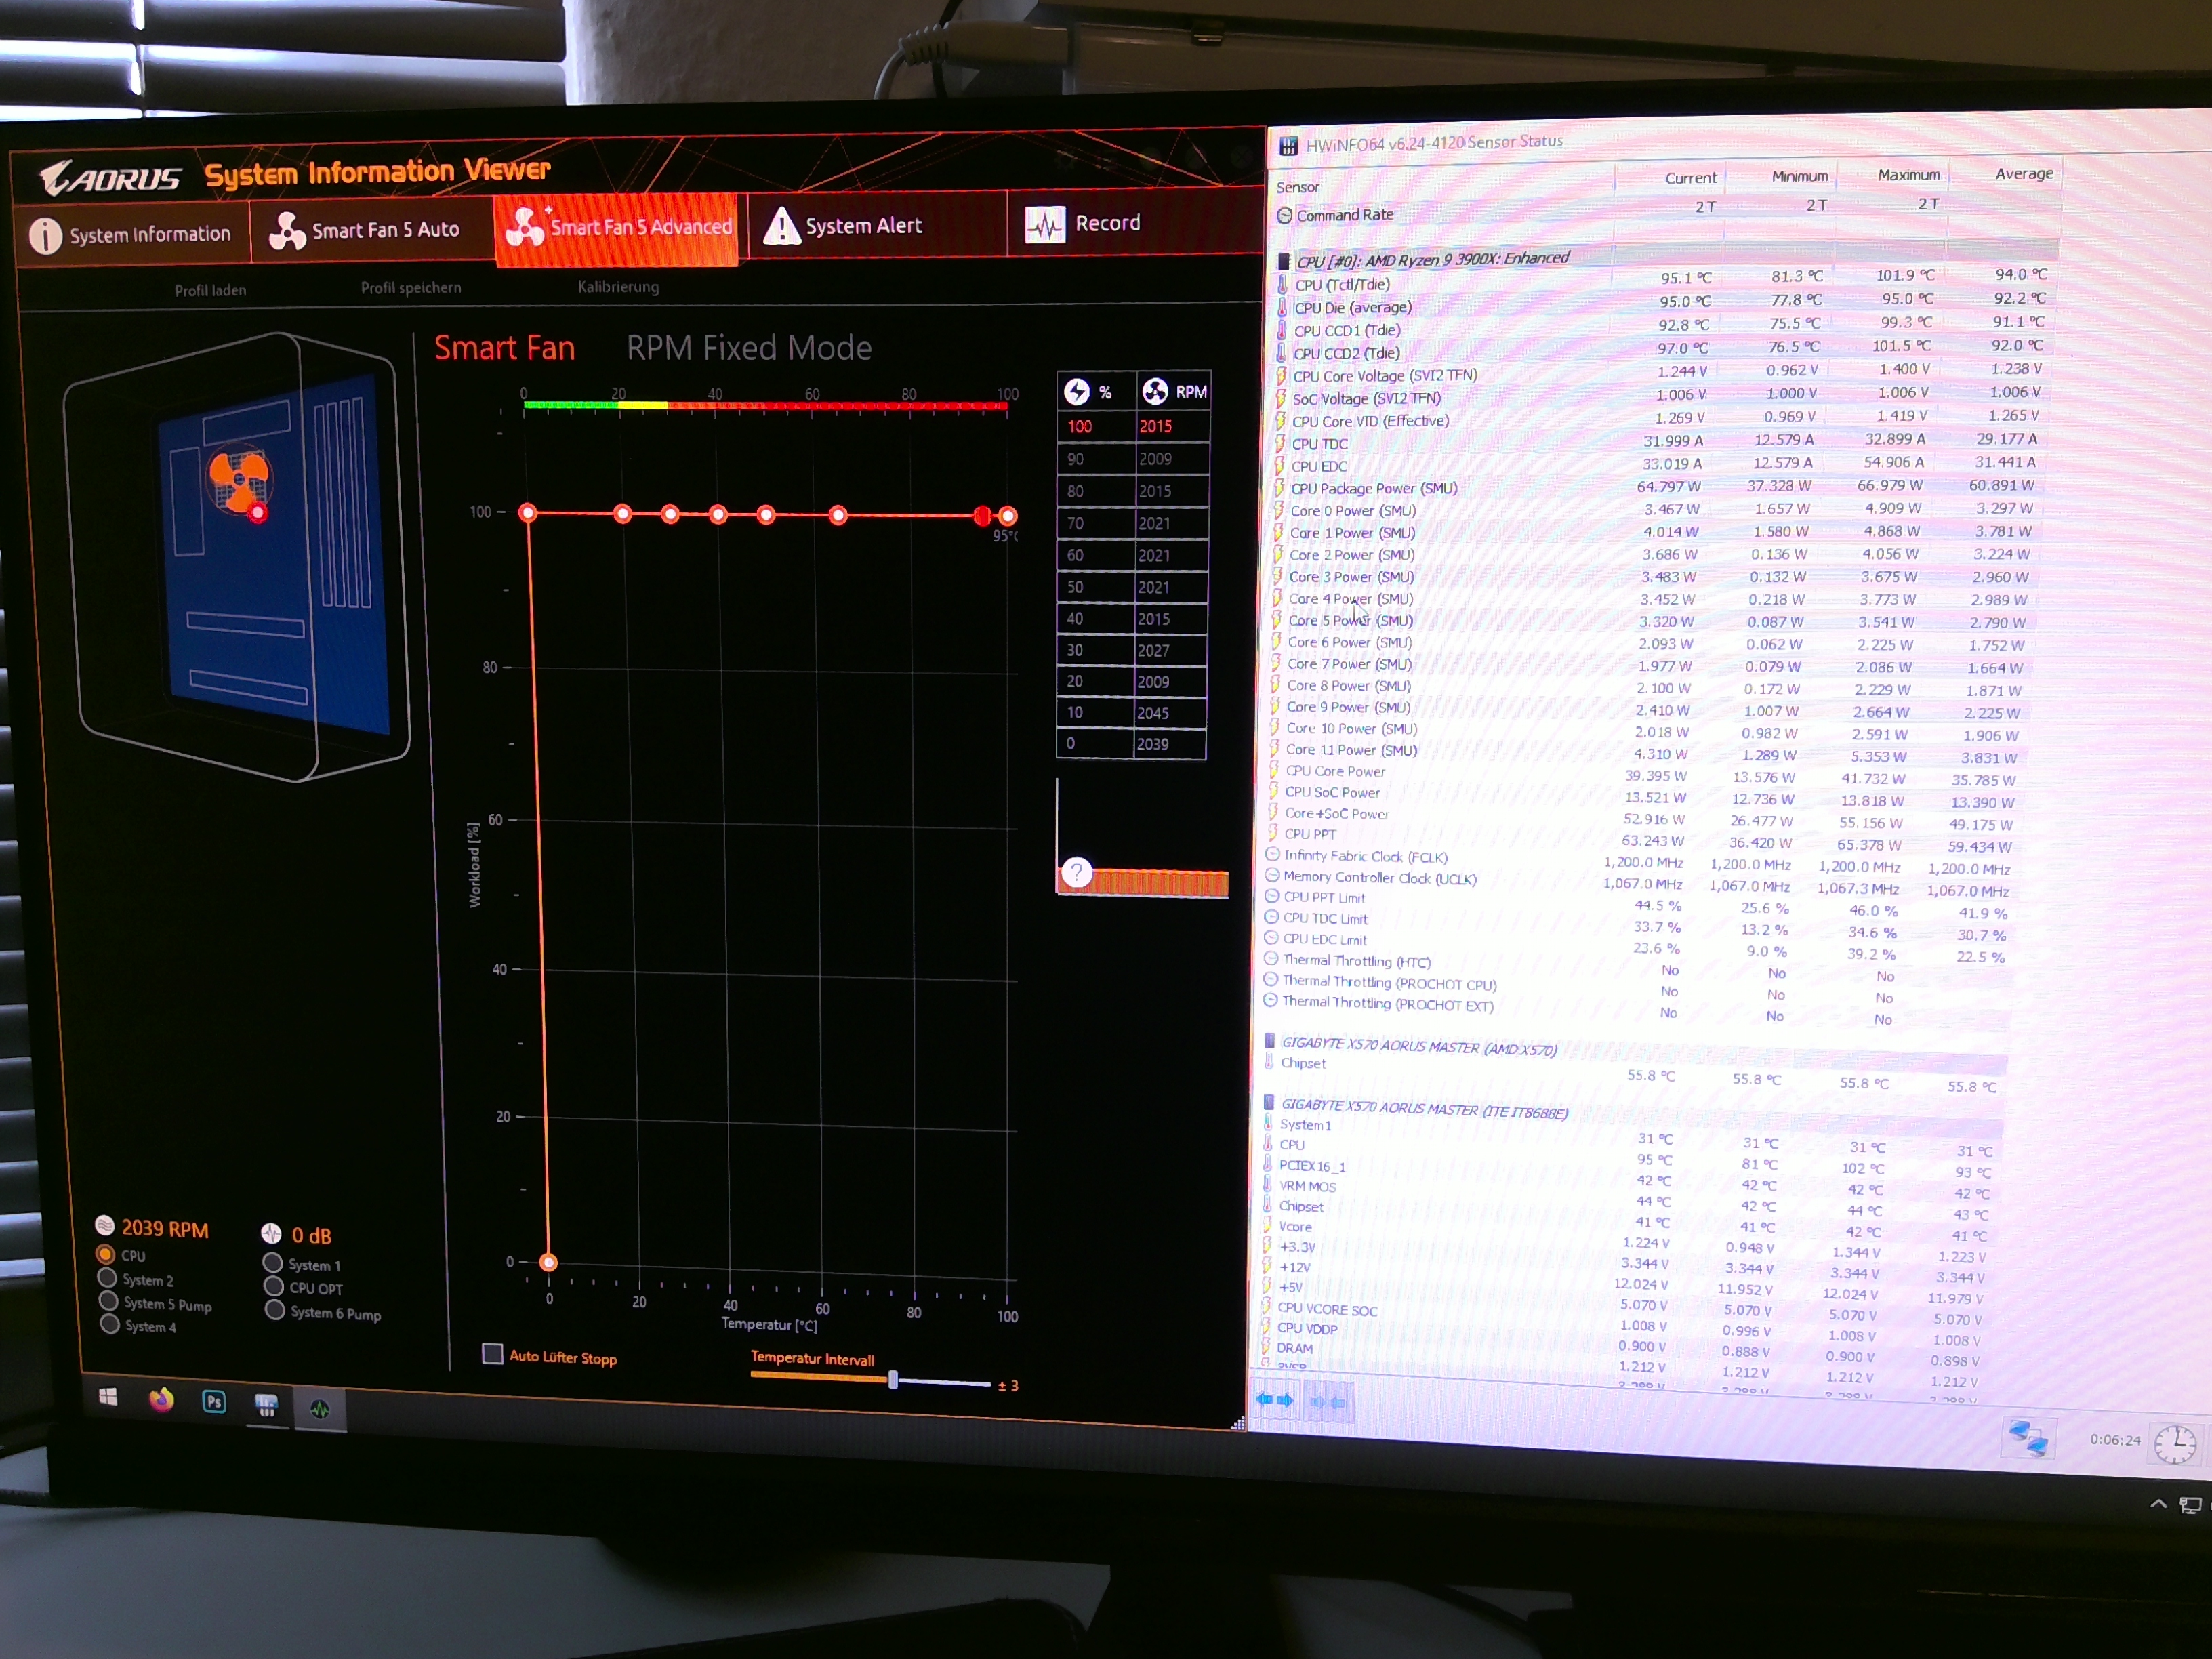Open the Windows Start menu
The image size is (2212, 1659).
pos(108,1397)
